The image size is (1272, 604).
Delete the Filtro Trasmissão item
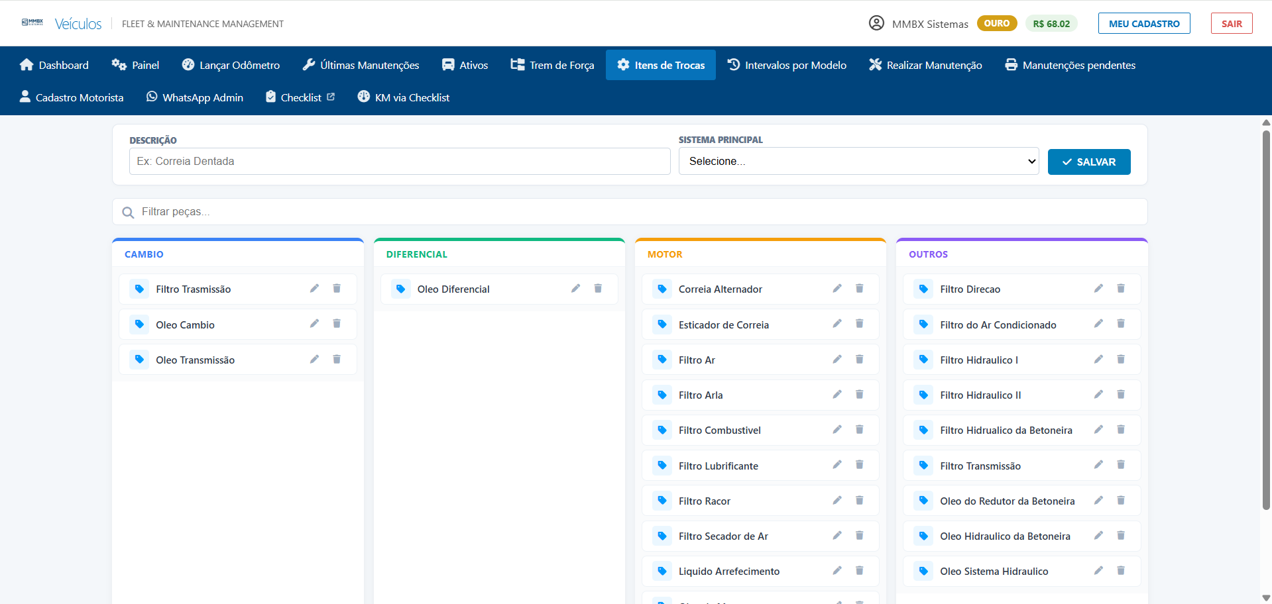tap(337, 288)
